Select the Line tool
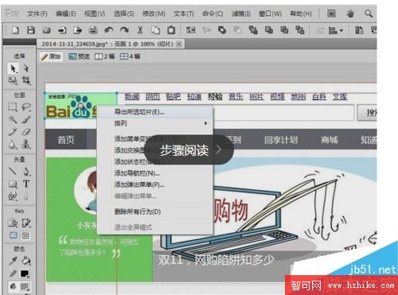 (x=13, y=171)
